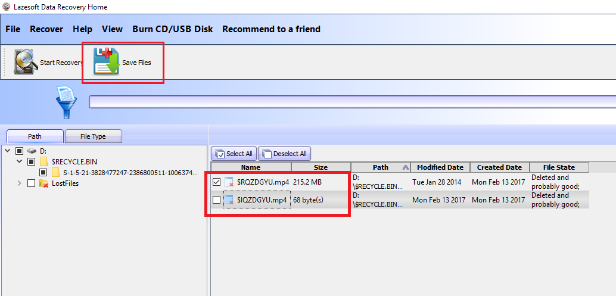Screen dimensions: 616x296
Task: Click the blue filter funnel icon
Action: [66, 102]
